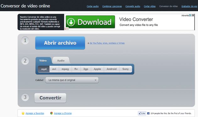Switch to the Video tab
The width and height of the screenshot is (198, 117).
[43, 61]
